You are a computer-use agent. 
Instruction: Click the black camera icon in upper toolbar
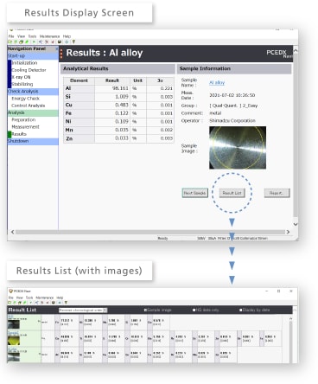(60, 42)
